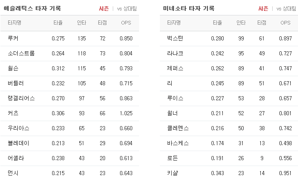Image resolution: width=298 pixels, height=186 pixels.
Task: Switch to vs 상대팀 in 애슬레틱스 table
Action: point(127,9)
